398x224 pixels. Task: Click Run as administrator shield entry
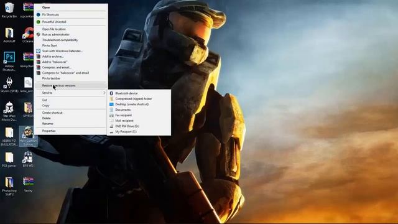pyautogui.click(x=70, y=35)
